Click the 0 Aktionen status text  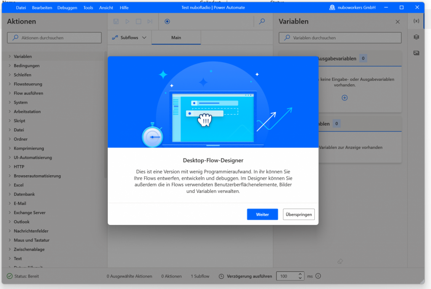tap(172, 276)
